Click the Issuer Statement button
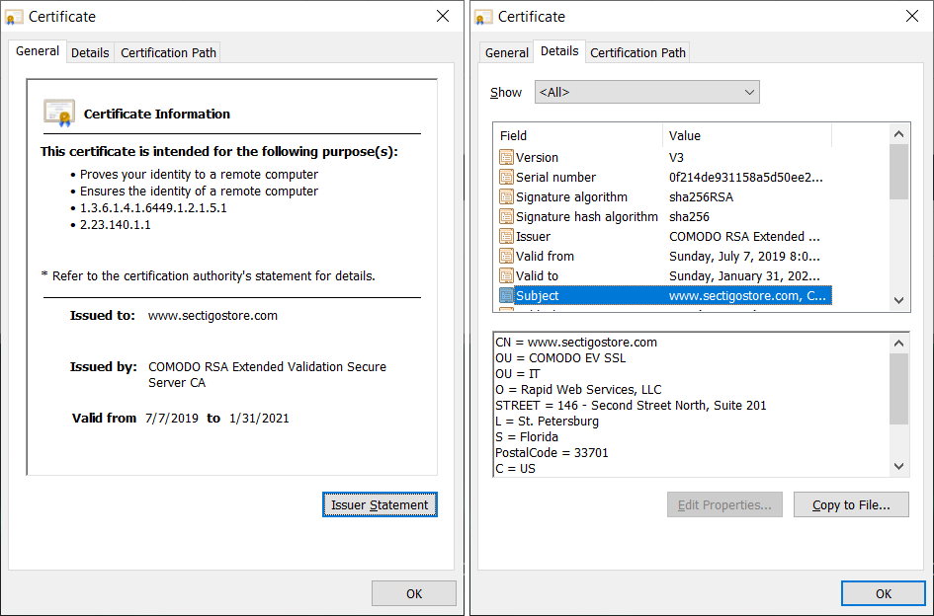The width and height of the screenshot is (934, 616). tap(380, 504)
